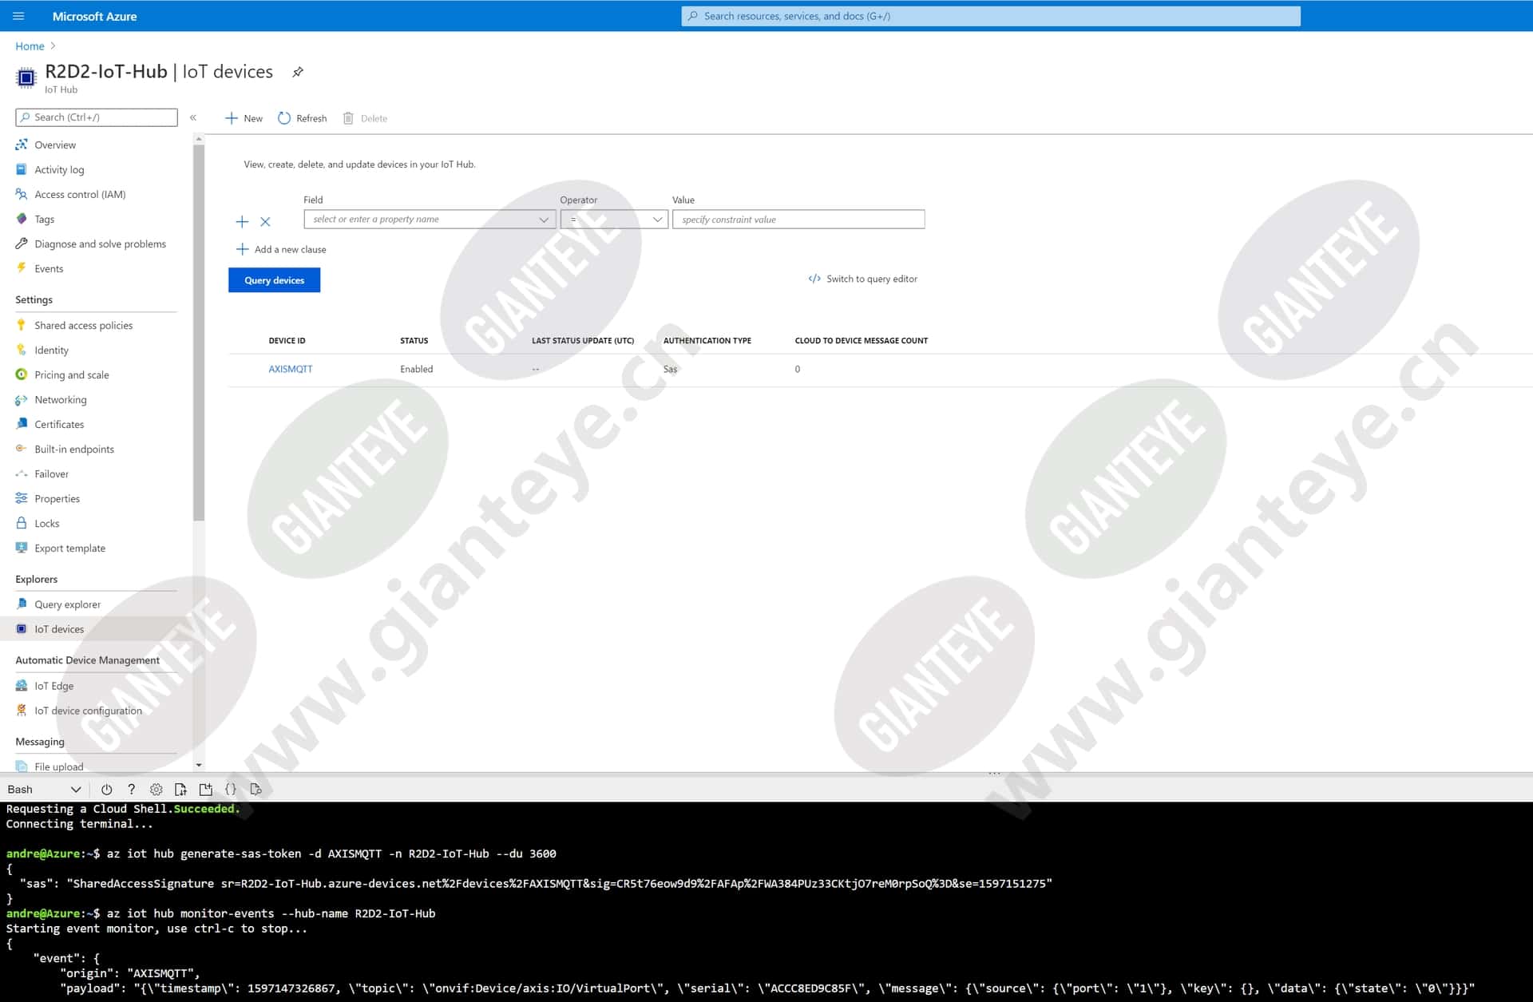Screen dimensions: 1533x1002
Task: Open File upload settings
Action: click(58, 766)
